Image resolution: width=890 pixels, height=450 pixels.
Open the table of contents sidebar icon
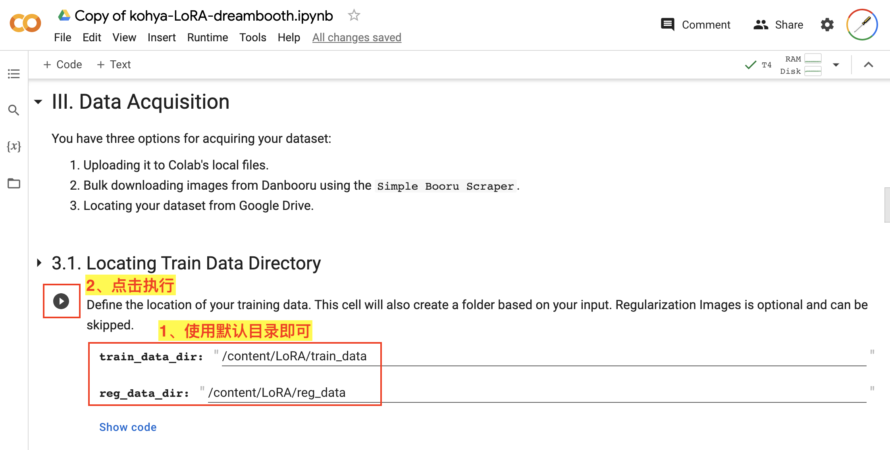pyautogui.click(x=14, y=74)
